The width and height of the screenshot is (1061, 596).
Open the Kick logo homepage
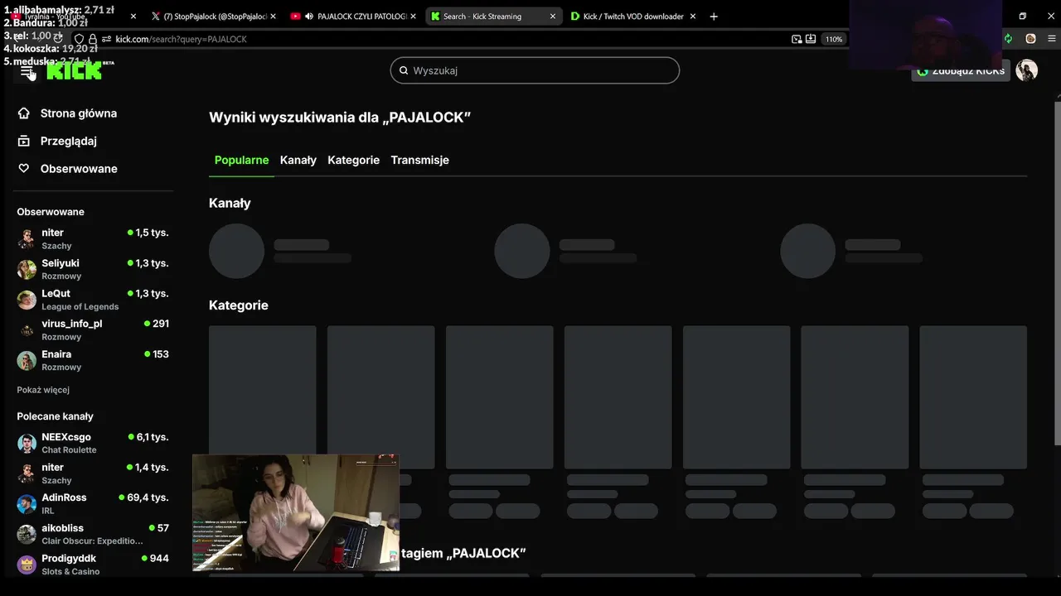pyautogui.click(x=75, y=71)
